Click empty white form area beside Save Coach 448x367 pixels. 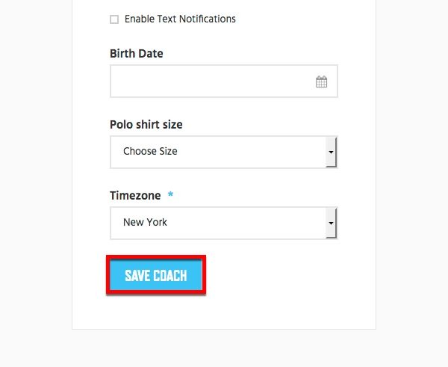click(286, 275)
